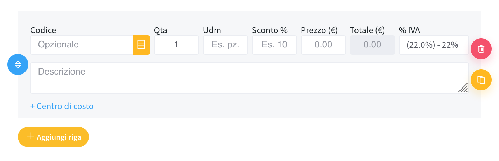Screen dimensions: 499x161
Task: Open the % IVA dropdown showing 22%
Action: pos(434,45)
